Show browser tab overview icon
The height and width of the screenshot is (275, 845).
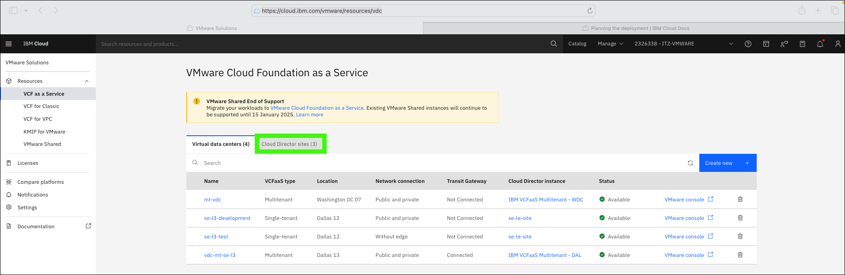point(834,10)
